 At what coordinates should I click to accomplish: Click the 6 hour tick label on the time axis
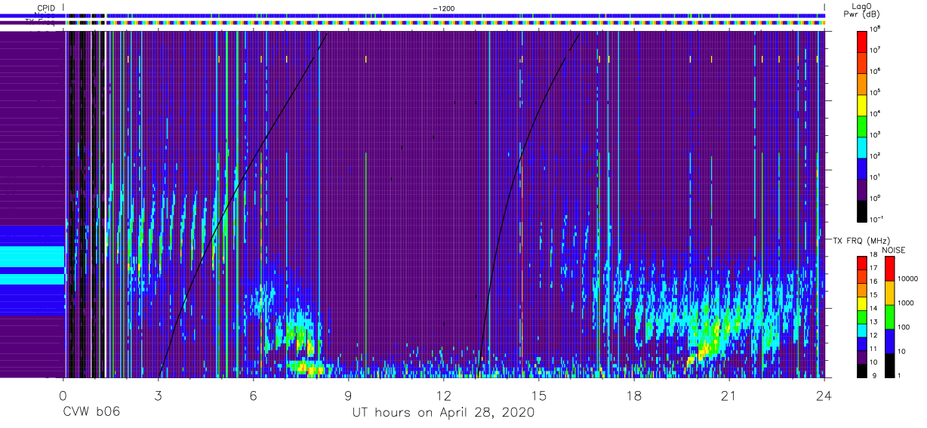(254, 395)
